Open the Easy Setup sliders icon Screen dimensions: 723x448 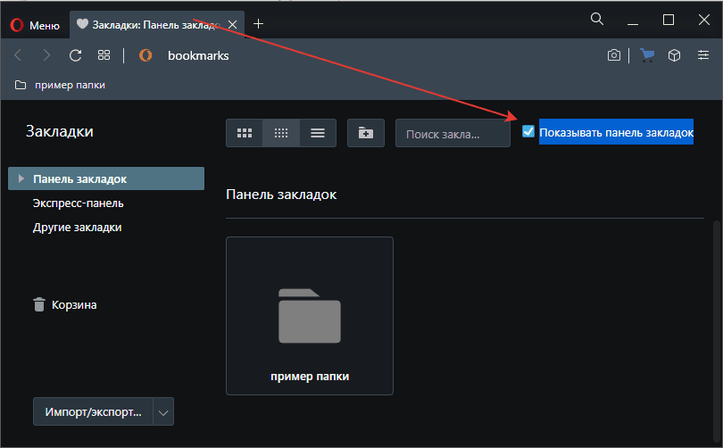click(703, 54)
